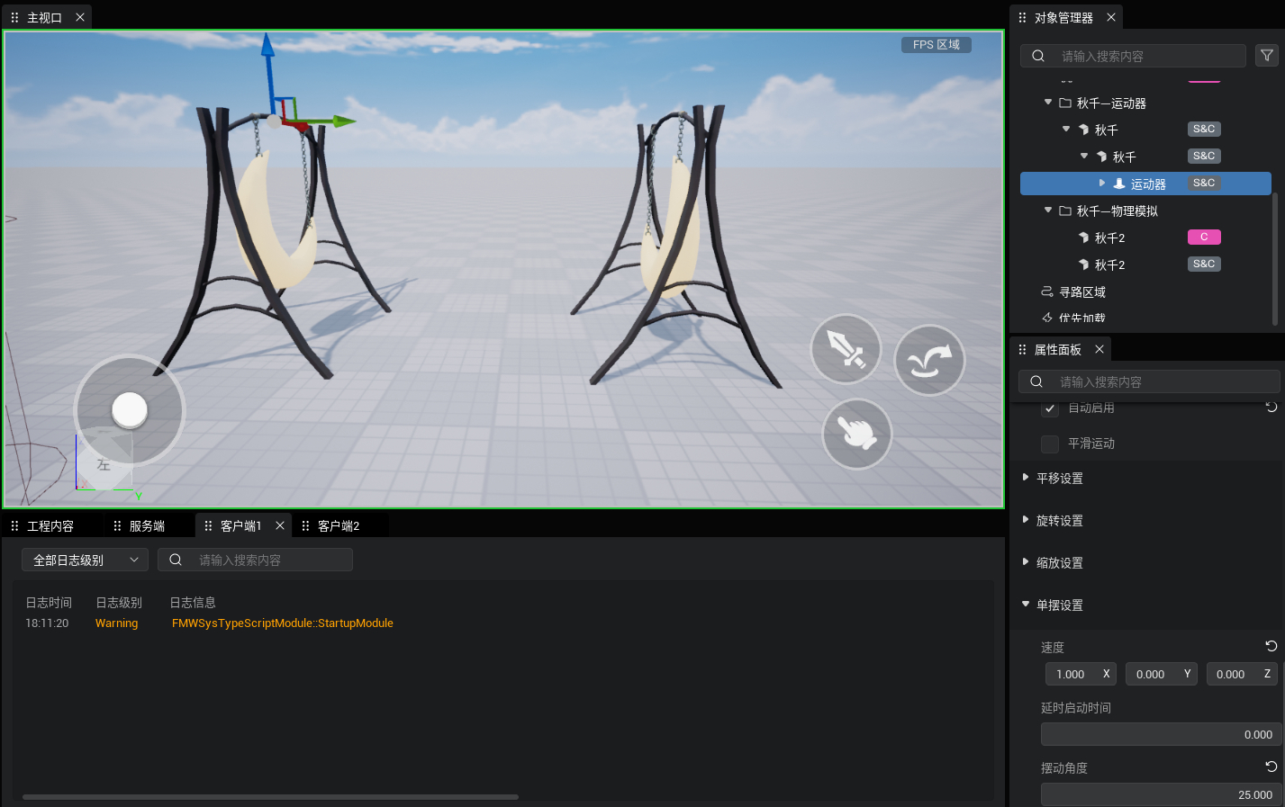Open the 全部日志级别 dropdown
The height and width of the screenshot is (807, 1285).
(x=86, y=560)
